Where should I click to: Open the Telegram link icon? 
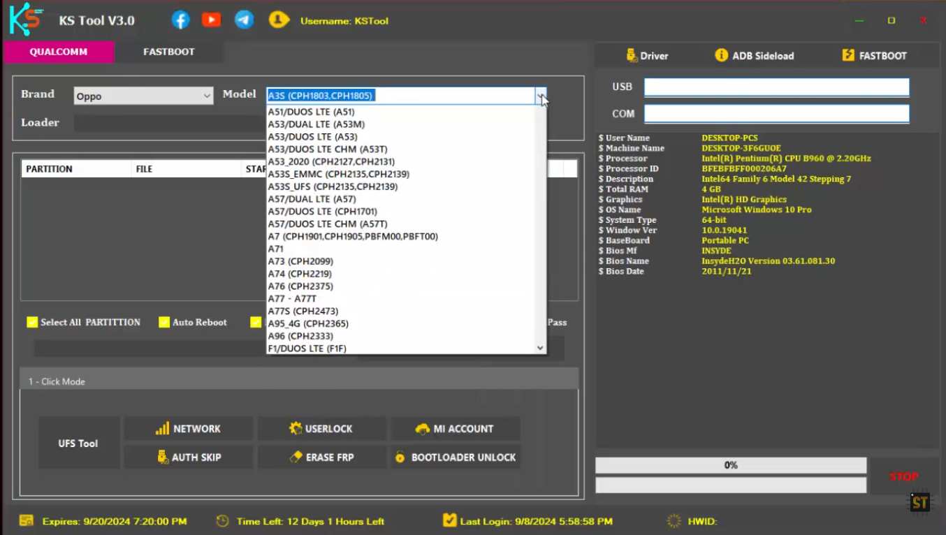244,20
